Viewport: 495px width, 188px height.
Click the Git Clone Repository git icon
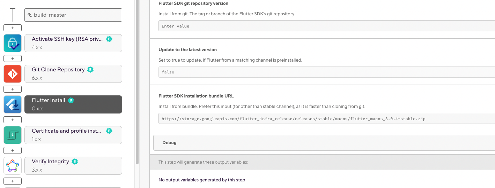(x=13, y=74)
